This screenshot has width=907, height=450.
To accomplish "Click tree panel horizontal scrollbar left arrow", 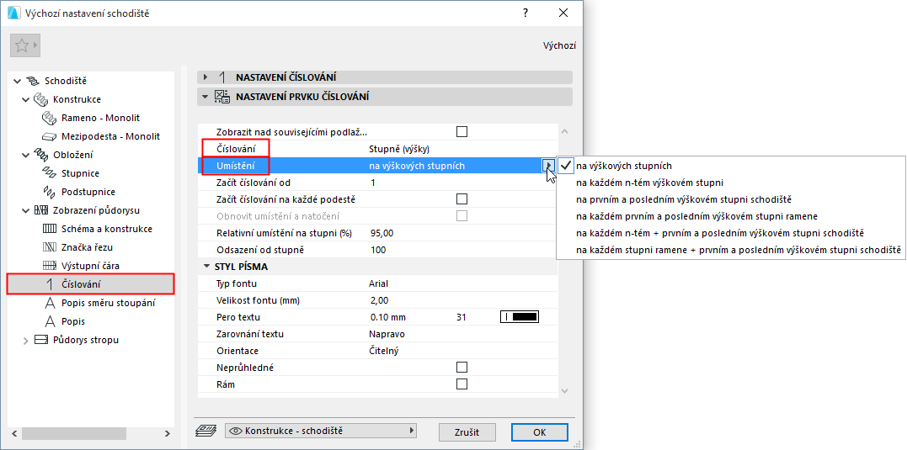I will 13,433.
